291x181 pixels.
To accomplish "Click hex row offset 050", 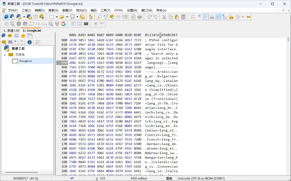I will point(64,63).
